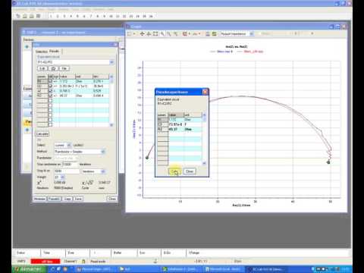Viewport: 364px width, 273px height.
Task: Switch to the Selection tab in ZFit
Action: pos(42,52)
